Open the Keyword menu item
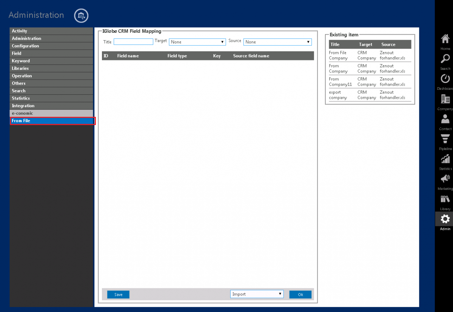The image size is (453, 312). click(51, 61)
